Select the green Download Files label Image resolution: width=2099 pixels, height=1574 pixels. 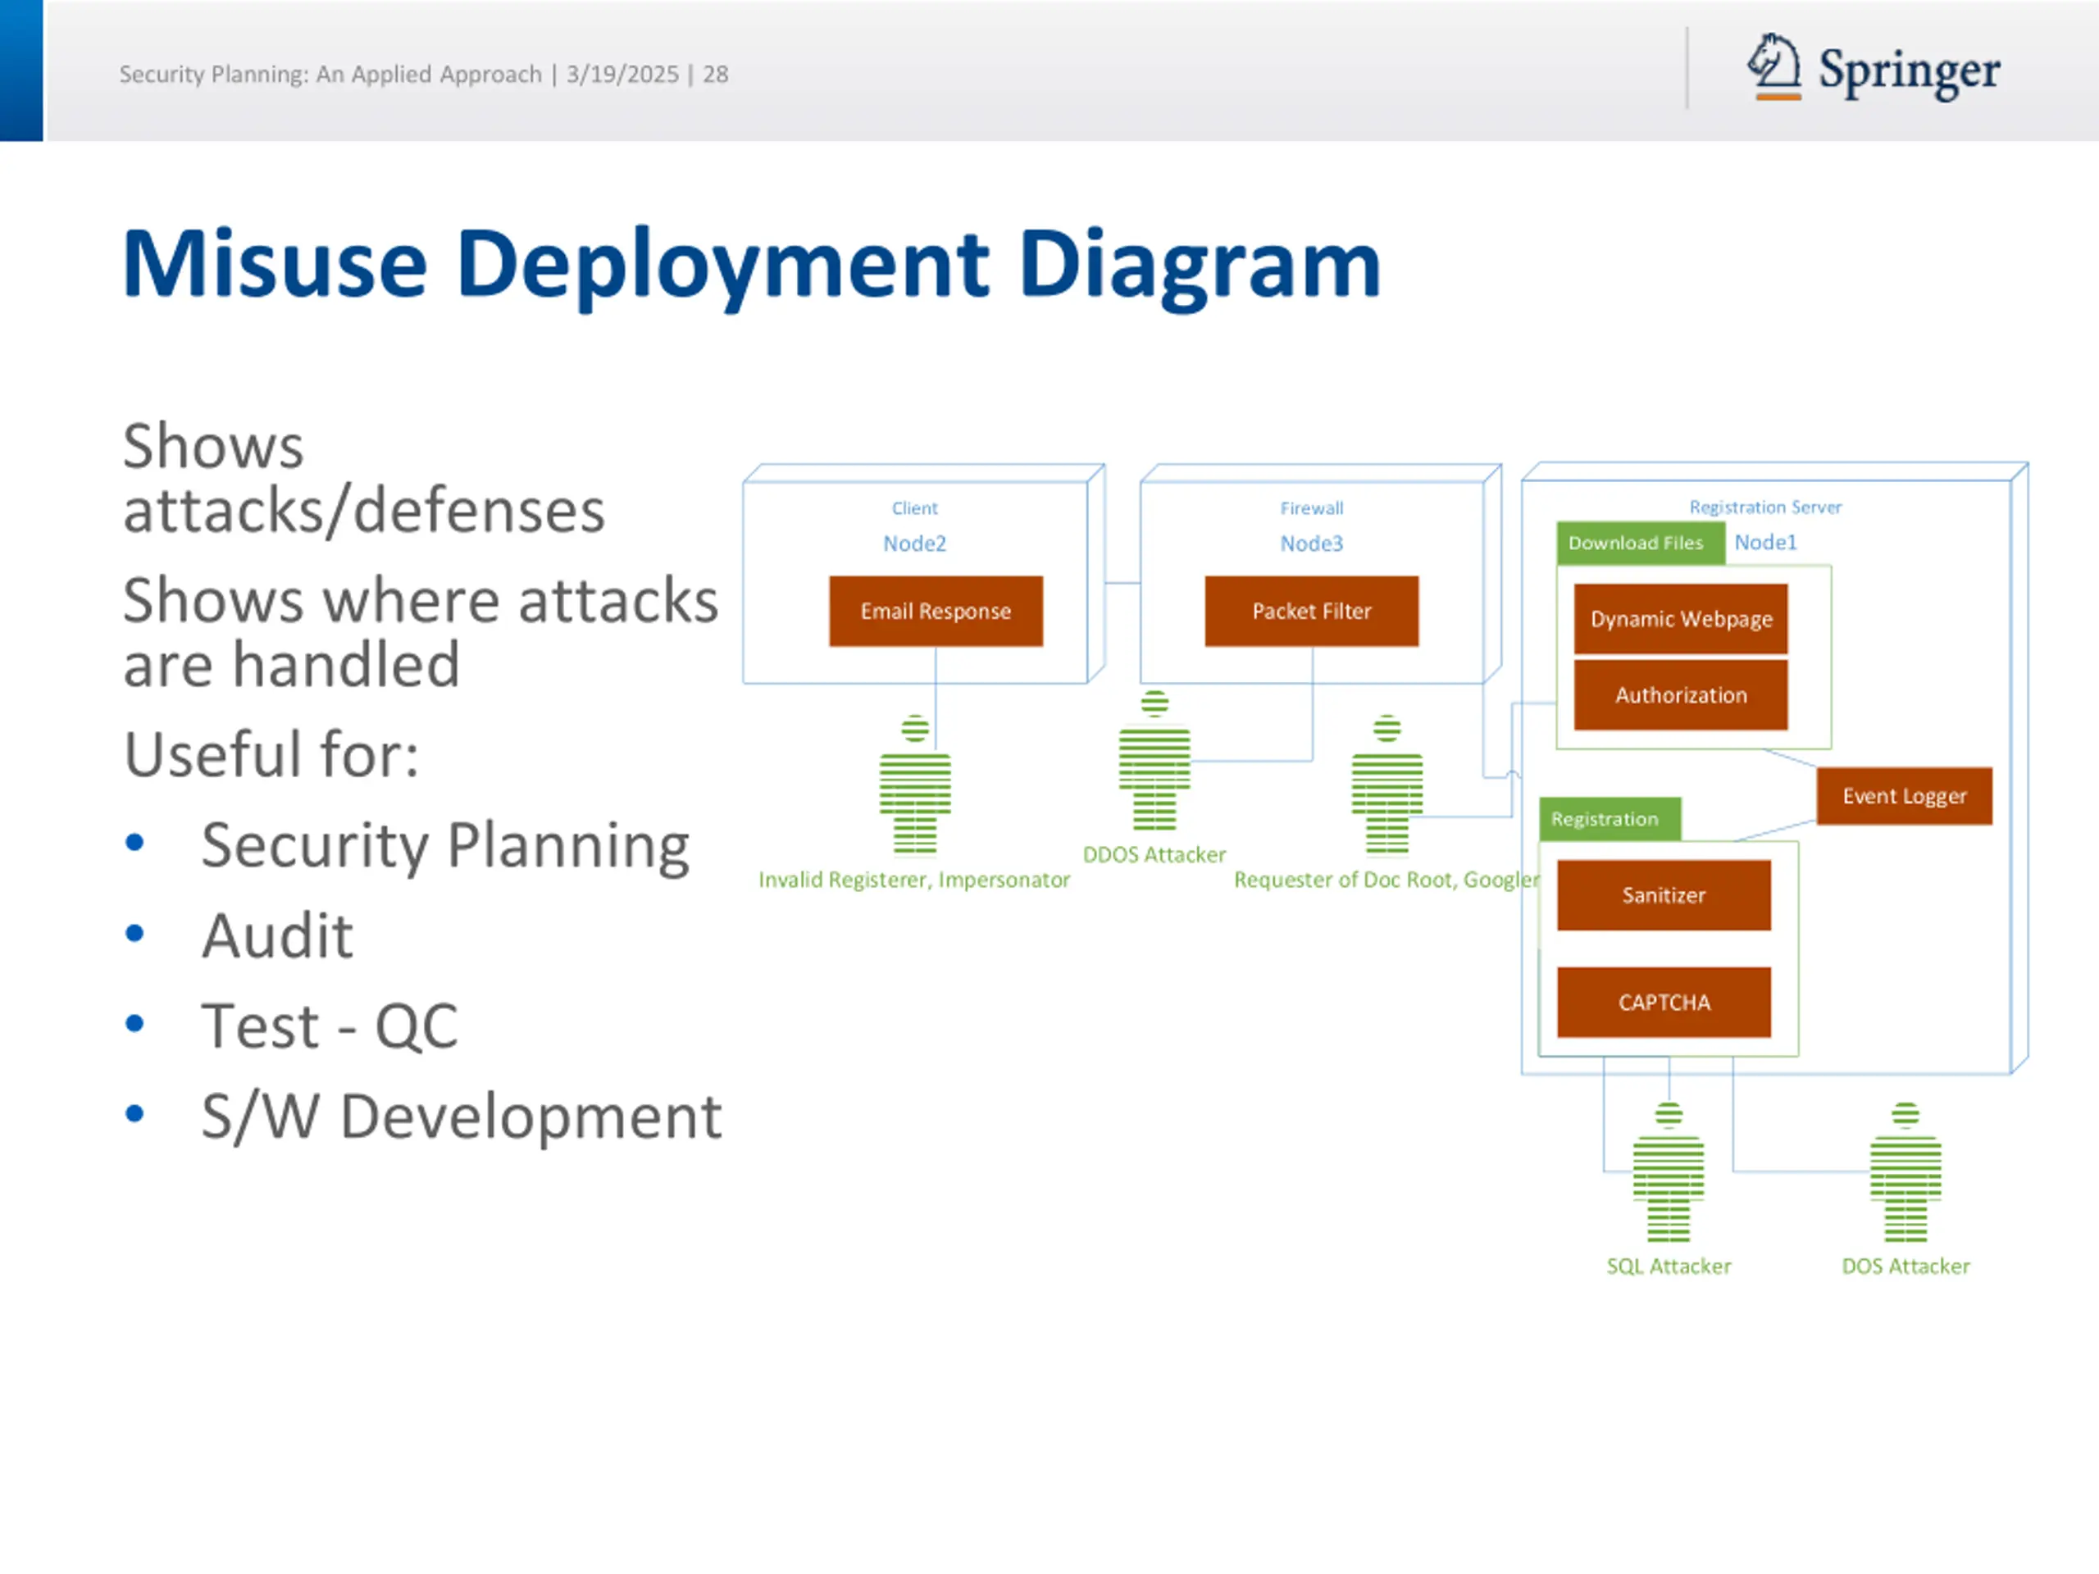point(1640,543)
